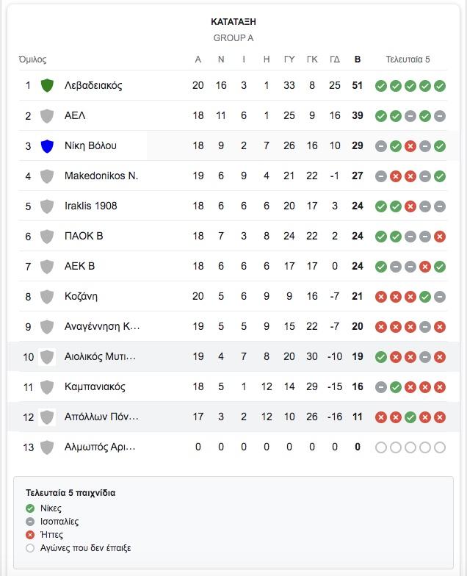Screen dimensions: 467x576
Task: Click the blue Νίκη Βόλου shield crest
Action: pyautogui.click(x=47, y=145)
